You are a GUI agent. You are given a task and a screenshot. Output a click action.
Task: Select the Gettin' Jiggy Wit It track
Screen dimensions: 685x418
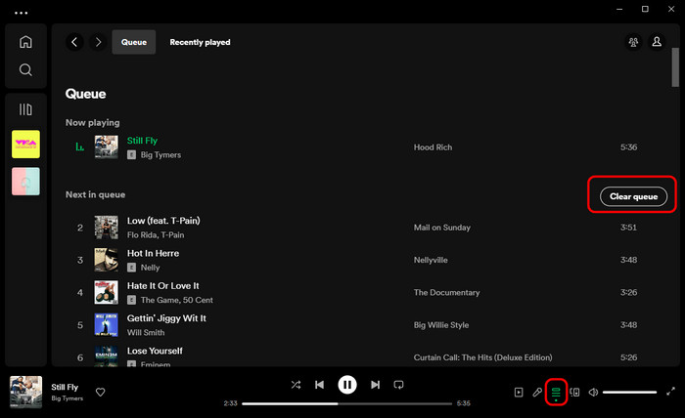[166, 318]
